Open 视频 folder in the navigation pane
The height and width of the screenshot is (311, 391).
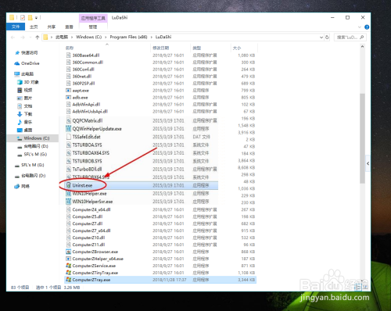click(28, 90)
